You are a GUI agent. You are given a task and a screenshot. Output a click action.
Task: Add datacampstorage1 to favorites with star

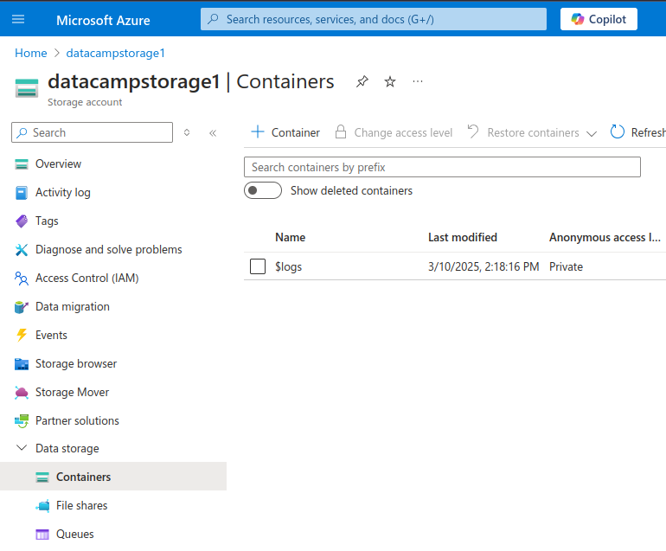[x=390, y=81]
